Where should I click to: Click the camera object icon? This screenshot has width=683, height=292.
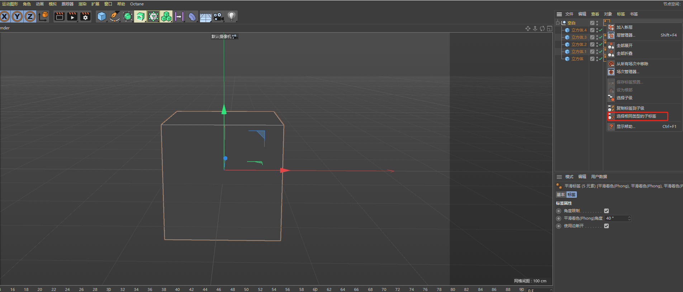pos(218,16)
